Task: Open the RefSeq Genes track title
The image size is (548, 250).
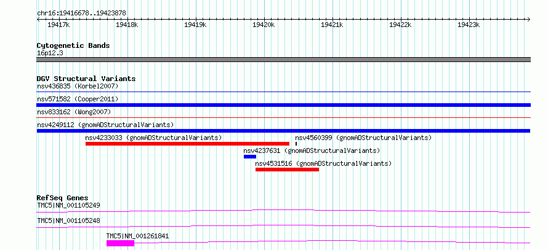Action: [x=62, y=198]
